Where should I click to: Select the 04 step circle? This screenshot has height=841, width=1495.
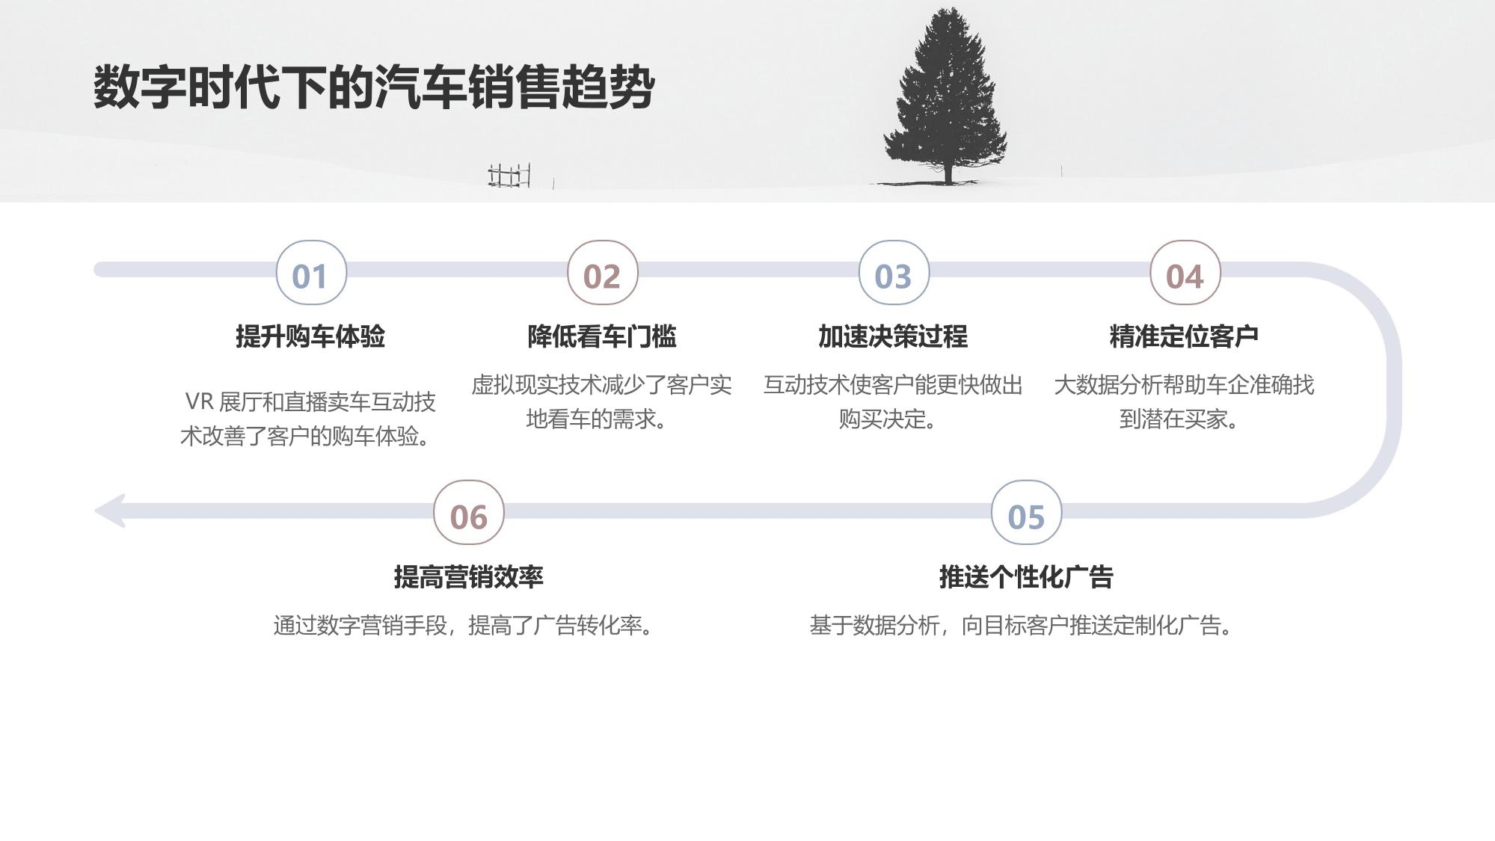(x=1185, y=273)
